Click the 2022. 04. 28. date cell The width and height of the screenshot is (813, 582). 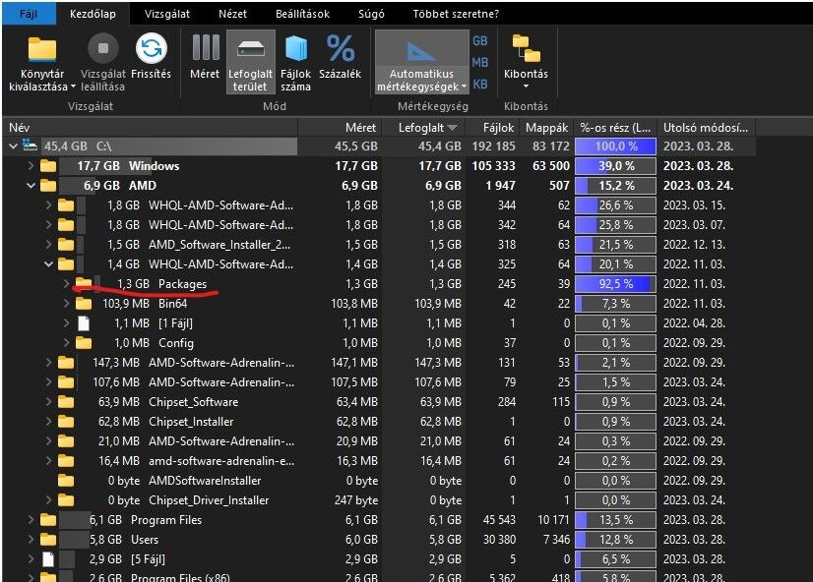[x=694, y=323]
